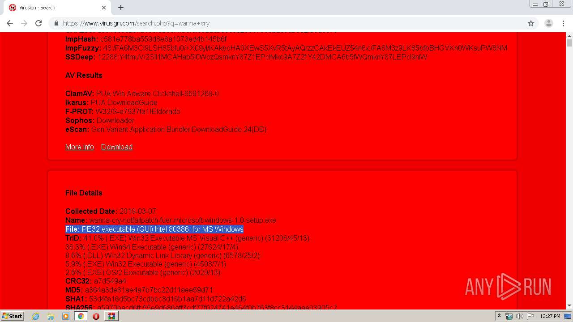Screen dimensions: 573x322
Task: Click the highlighted File: PE32 executable line
Action: pyautogui.click(x=154, y=229)
